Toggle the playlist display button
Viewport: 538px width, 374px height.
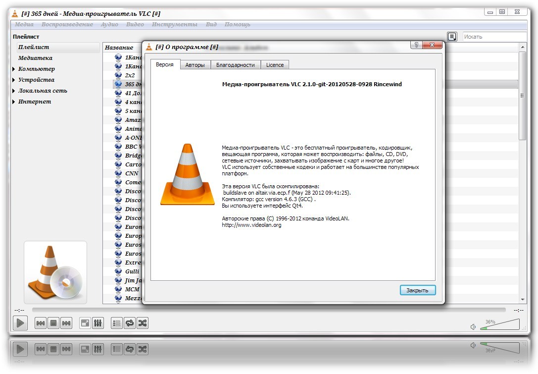117,323
